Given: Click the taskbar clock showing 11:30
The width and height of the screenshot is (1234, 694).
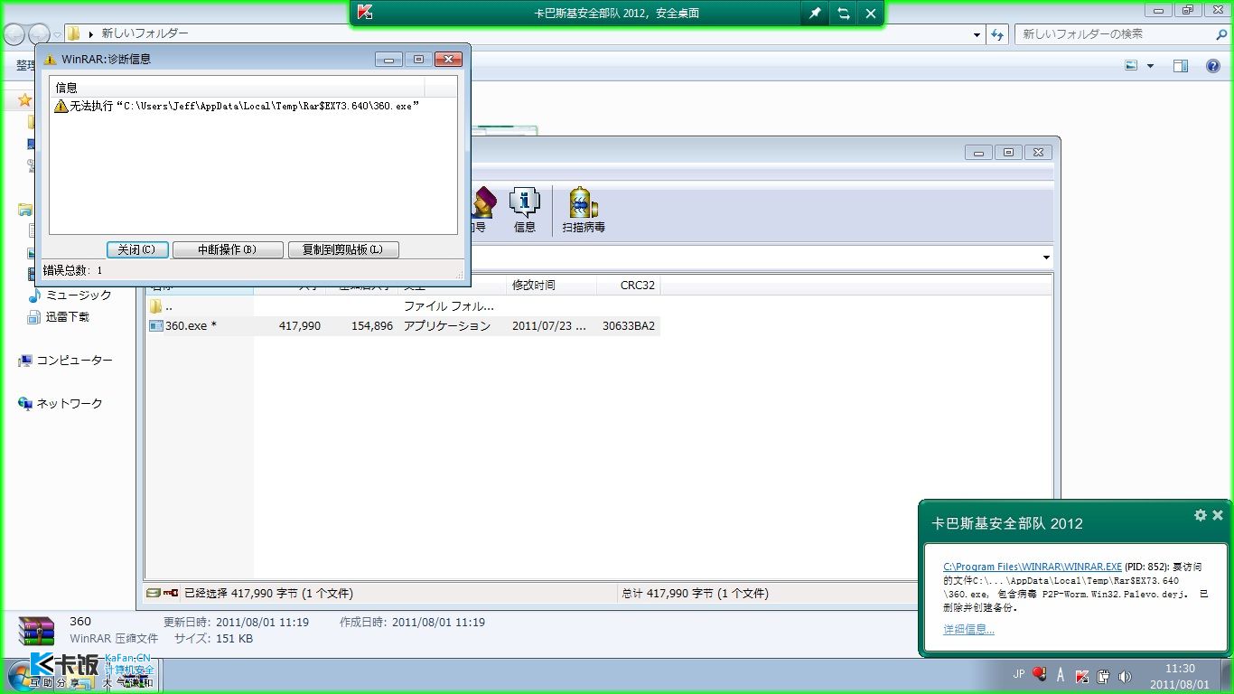Looking at the screenshot, I should click(1180, 676).
